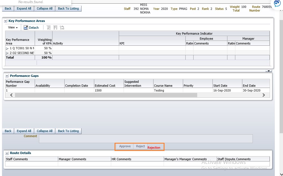Click the top Back button
This screenshot has width=283, height=176.
8,8
